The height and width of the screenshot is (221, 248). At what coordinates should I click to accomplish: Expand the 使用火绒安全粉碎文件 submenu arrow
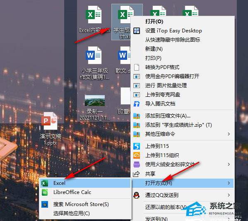click(x=229, y=165)
